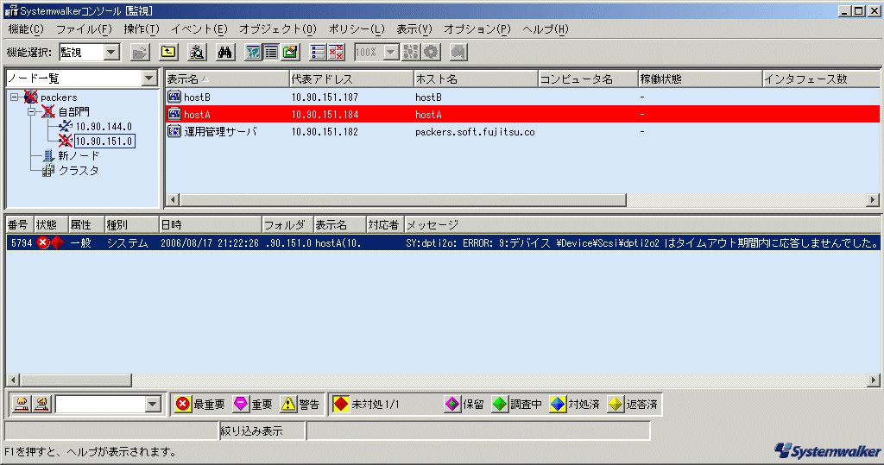Sort by the 表示名 column header
The image size is (884, 465).
tap(227, 79)
